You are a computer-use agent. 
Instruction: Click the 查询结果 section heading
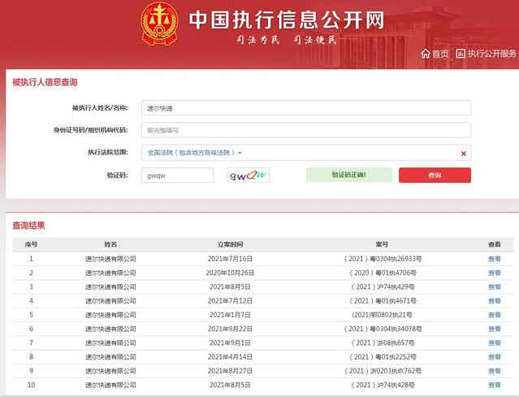coord(28,225)
